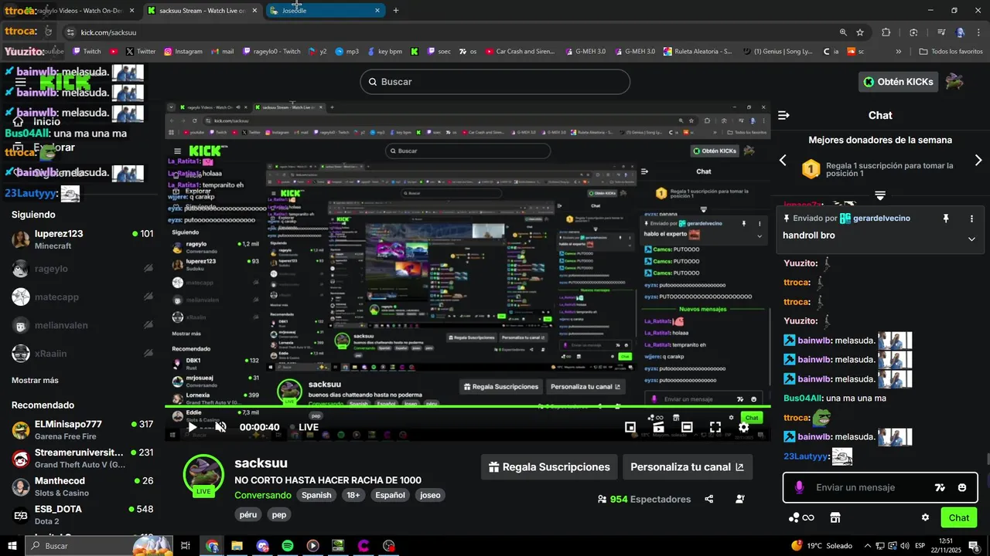Open Manthecod recommended channel
Screen dimensions: 990x556
pos(82,486)
